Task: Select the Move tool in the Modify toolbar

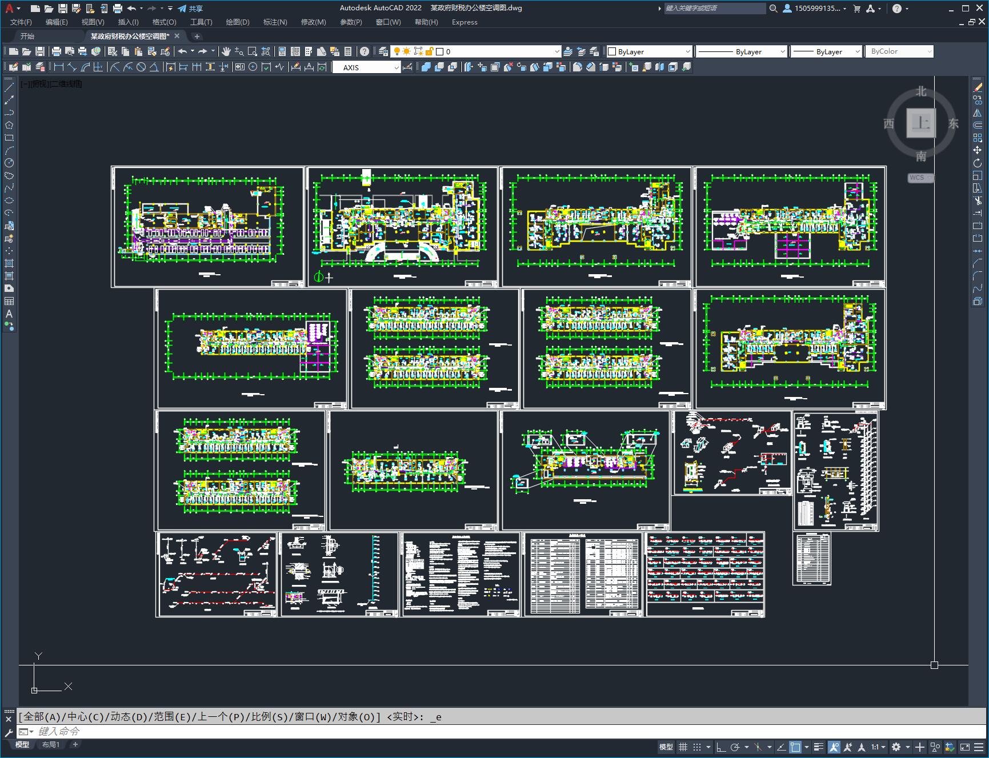Action: click(978, 150)
